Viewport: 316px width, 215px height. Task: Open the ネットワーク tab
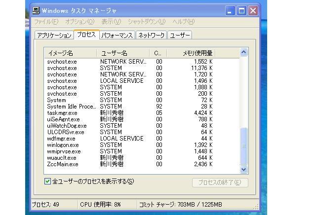tap(152, 35)
